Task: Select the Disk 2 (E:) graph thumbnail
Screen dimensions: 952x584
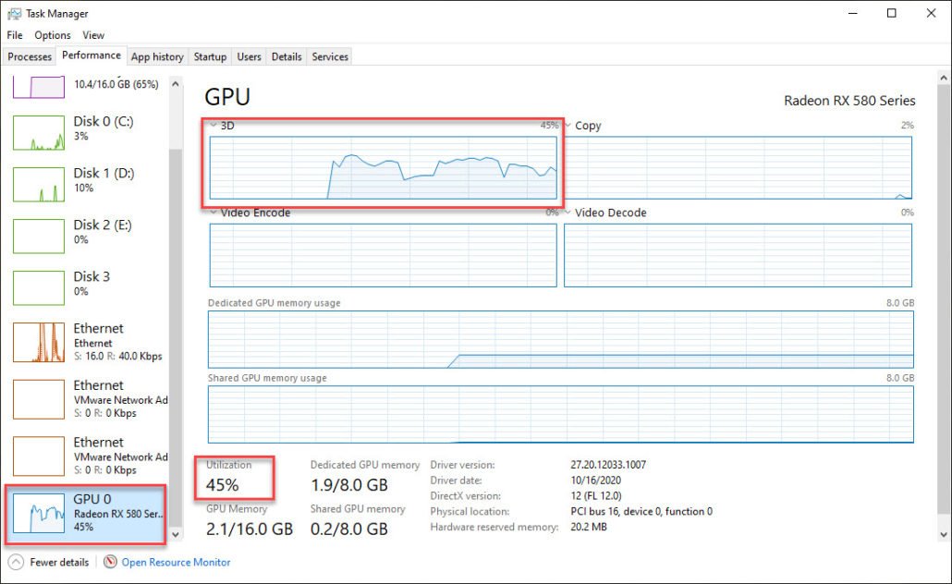Action: pyautogui.click(x=39, y=237)
